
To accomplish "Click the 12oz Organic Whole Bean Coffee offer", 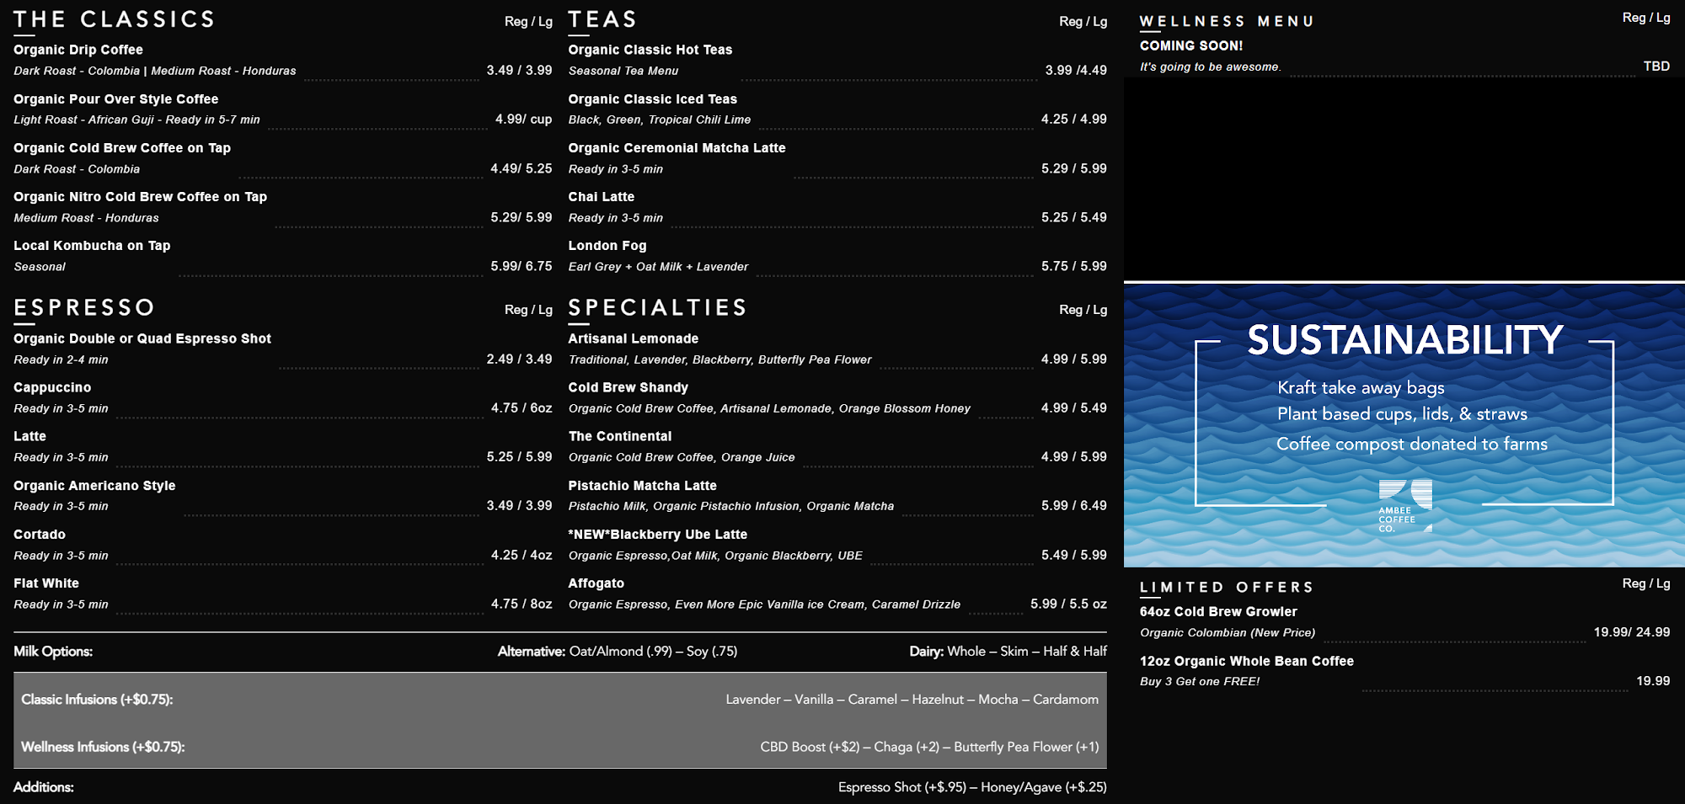I will point(1246,662).
